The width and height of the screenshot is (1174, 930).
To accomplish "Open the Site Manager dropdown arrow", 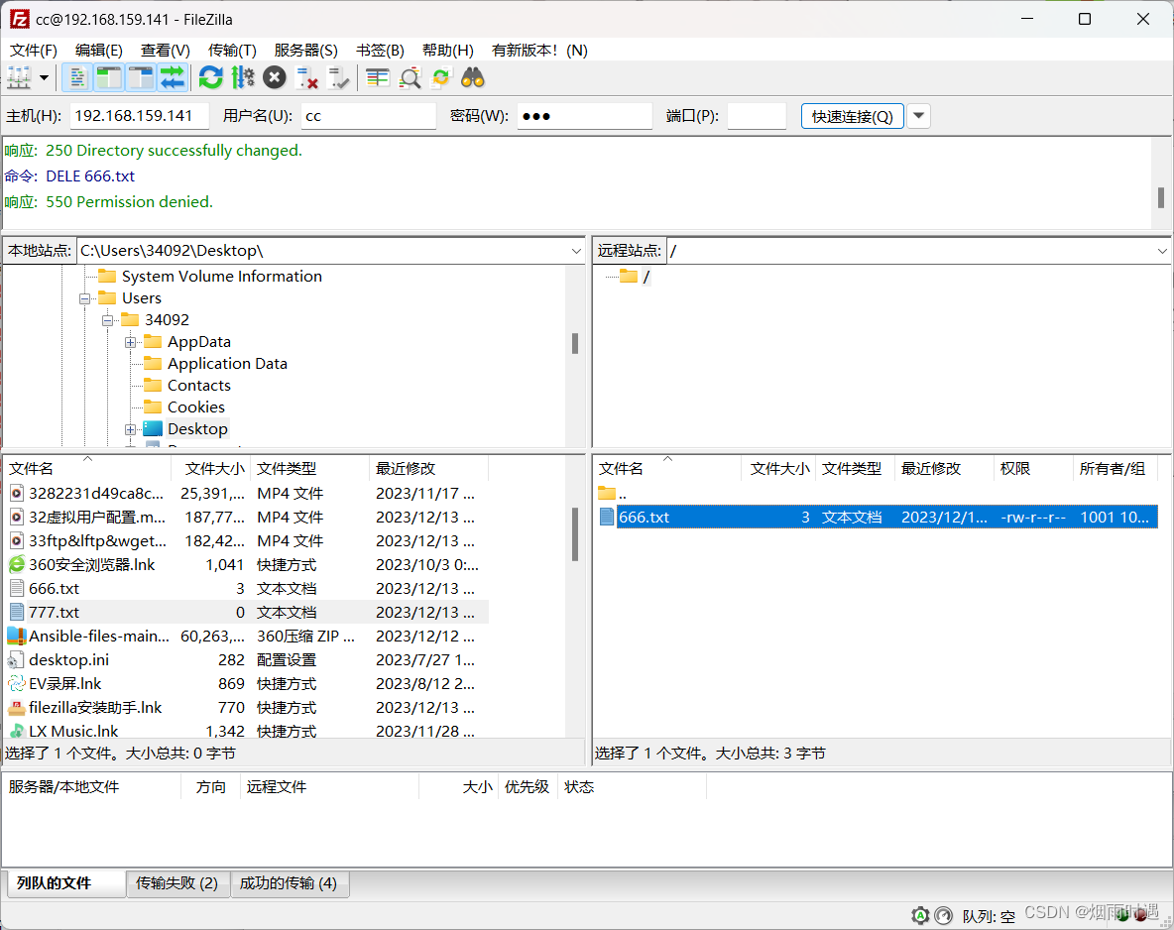I will 45,78.
